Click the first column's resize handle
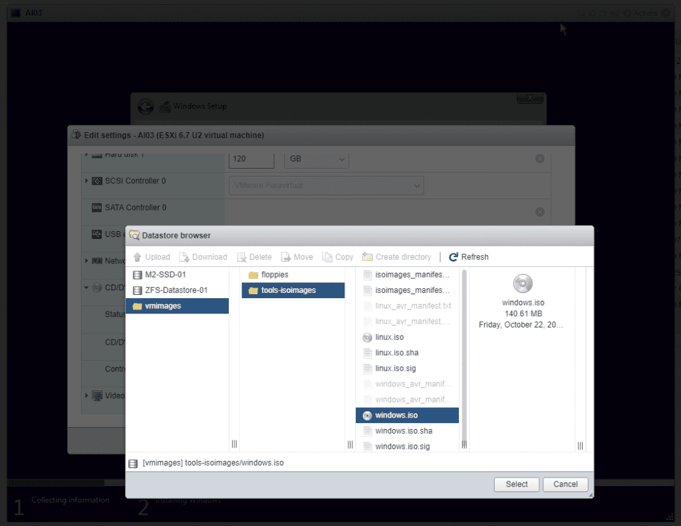Screen dimensions: 681x526 pos(235,444)
